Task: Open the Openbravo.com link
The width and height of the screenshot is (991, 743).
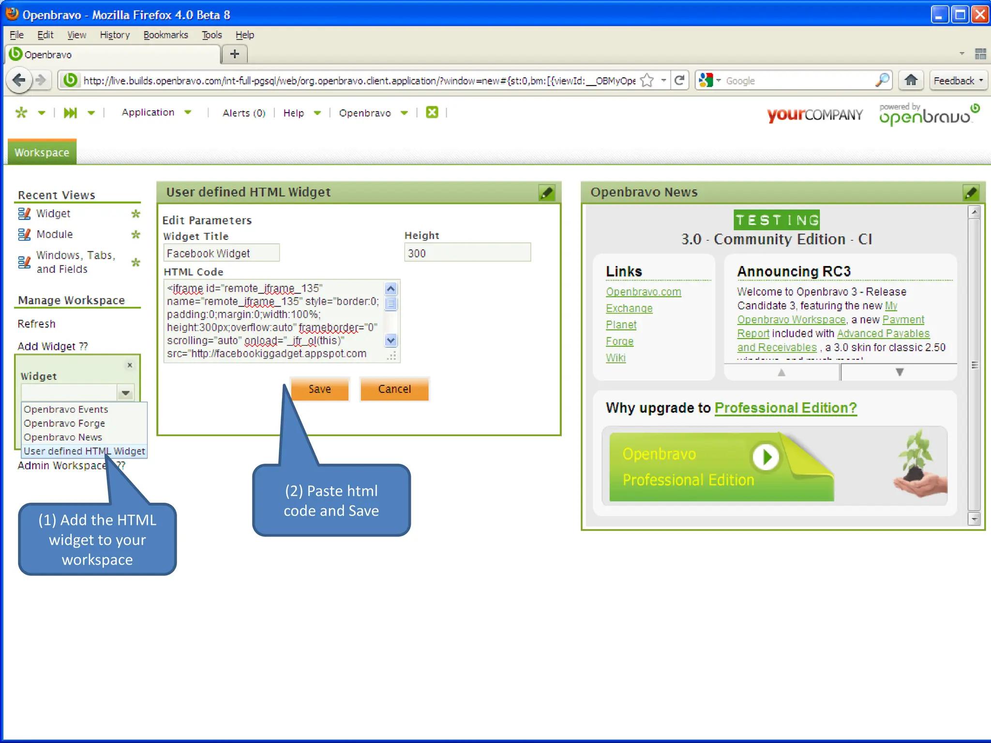Action: 644,292
